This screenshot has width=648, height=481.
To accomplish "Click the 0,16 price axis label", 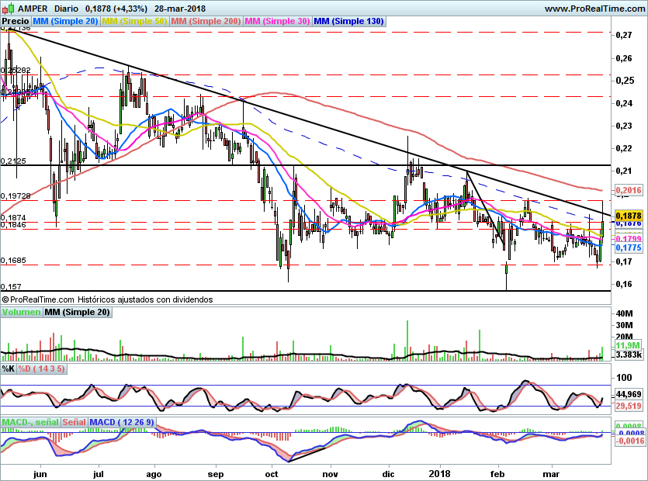I will tap(624, 284).
